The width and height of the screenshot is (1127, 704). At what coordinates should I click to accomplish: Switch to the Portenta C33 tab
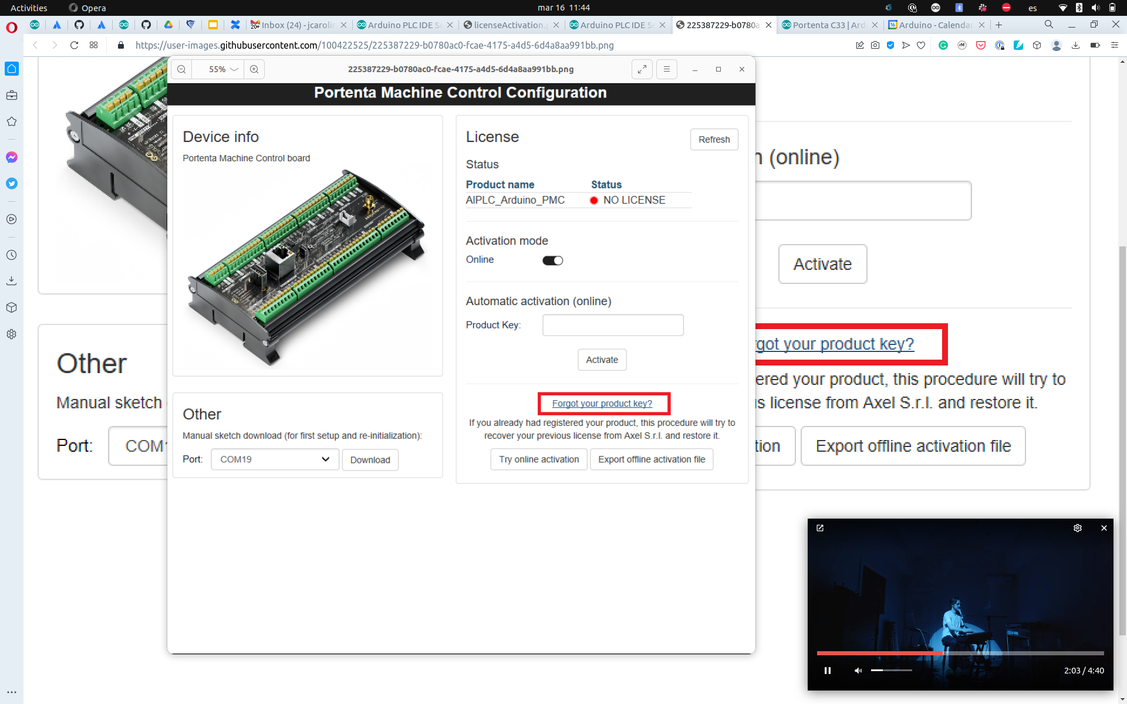829,25
